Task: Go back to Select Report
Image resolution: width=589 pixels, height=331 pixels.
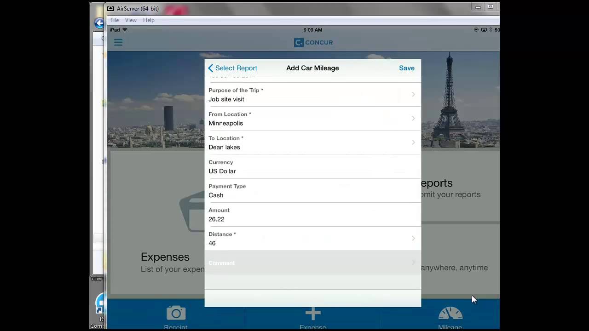Action: [x=233, y=68]
